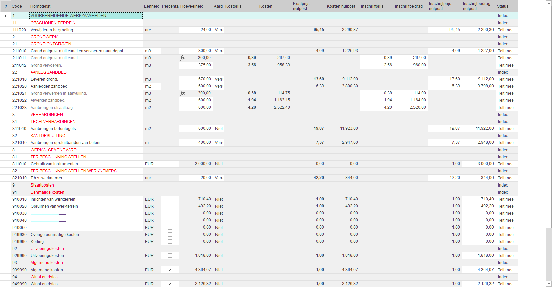Select the Verwijderen begroeiing row text
552x287 pixels.
[52, 30]
